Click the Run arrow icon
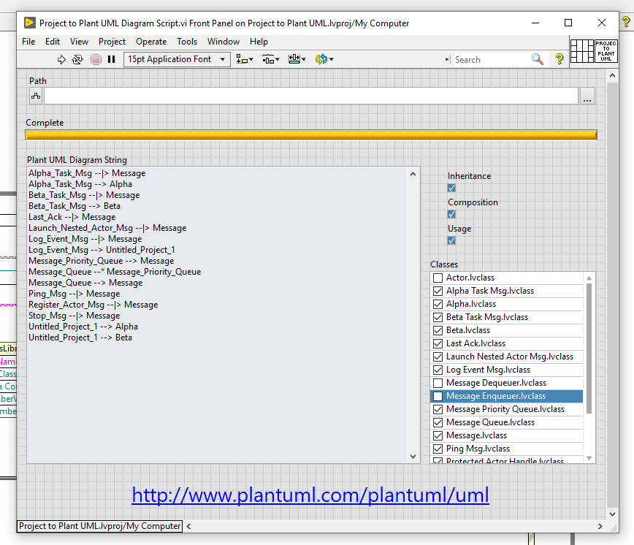This screenshot has width=634, height=545. tap(61, 59)
